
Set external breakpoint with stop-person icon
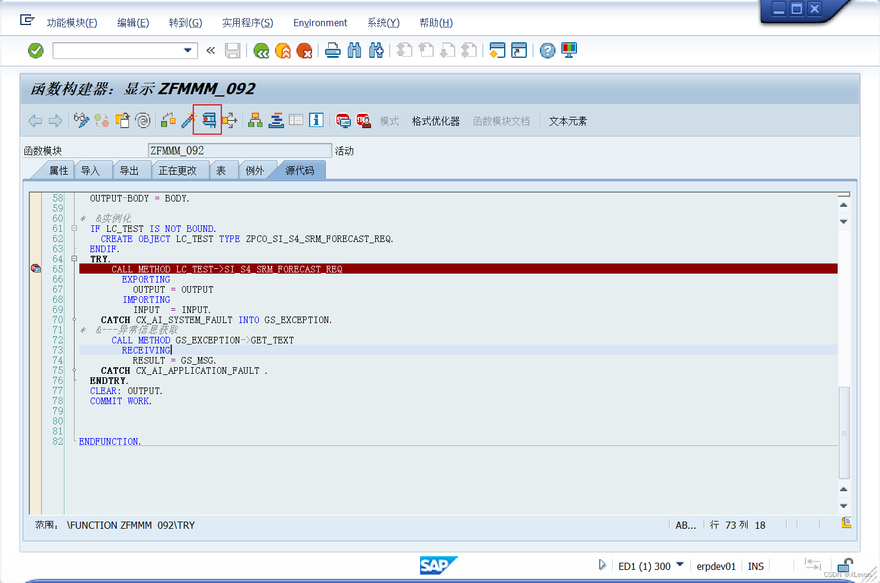[363, 120]
